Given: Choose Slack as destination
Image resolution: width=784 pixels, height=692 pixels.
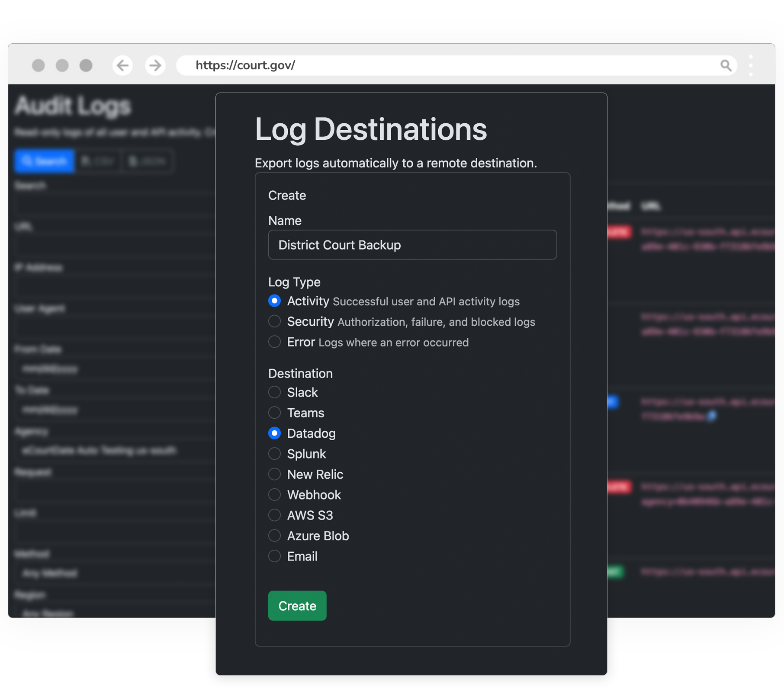Looking at the screenshot, I should tap(274, 392).
